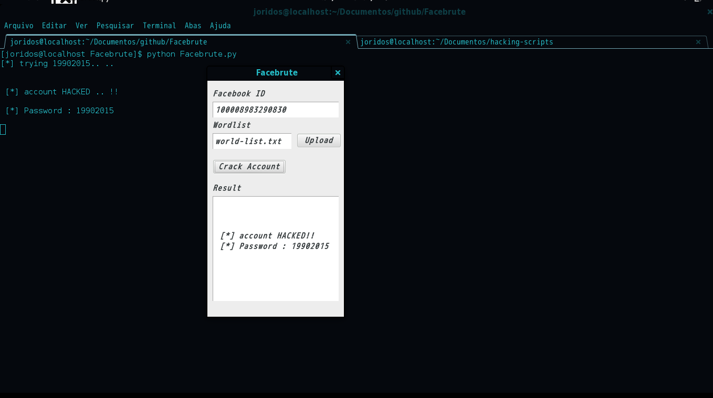Open the Ajuda menu
This screenshot has height=398, width=713.
pos(221,26)
